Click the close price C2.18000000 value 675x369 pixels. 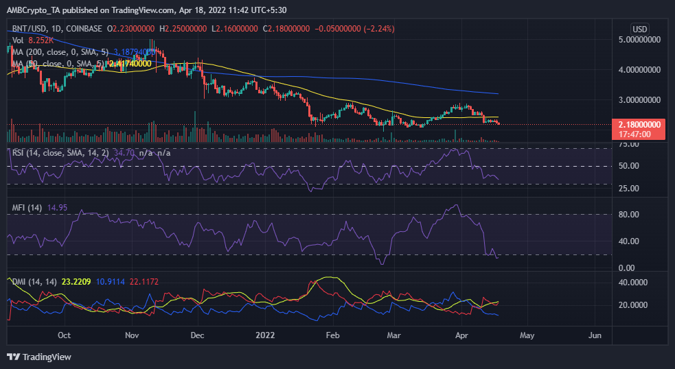coord(286,29)
